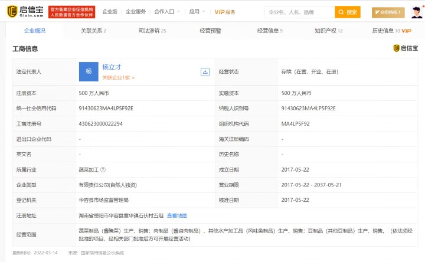Select the 核准日期 value 2017-05-22
The width and height of the screenshot is (425, 262).
tap(295, 200)
